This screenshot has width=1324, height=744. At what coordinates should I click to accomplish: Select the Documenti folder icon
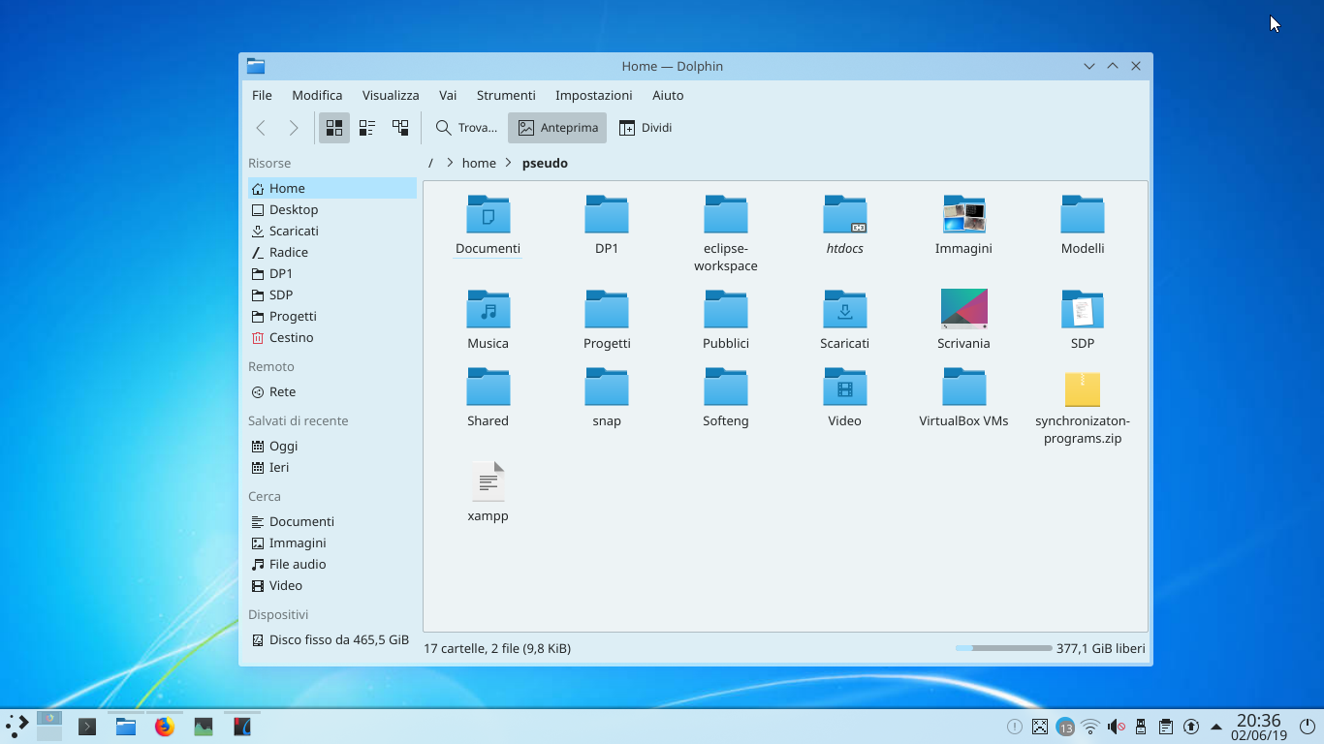(488, 214)
